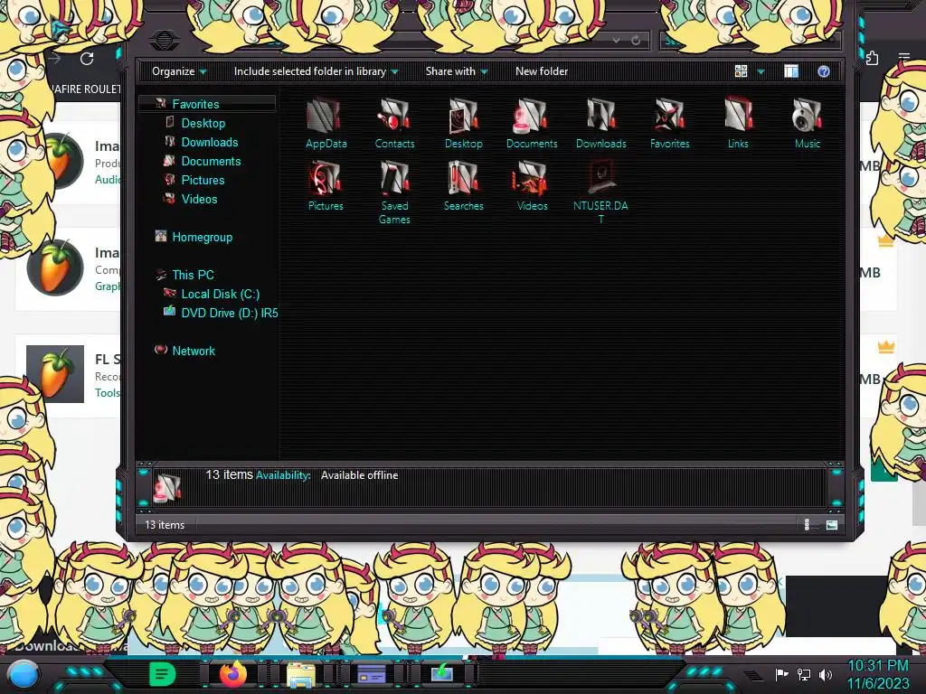Click the FL Studio thumbnail in browser window

click(x=55, y=374)
